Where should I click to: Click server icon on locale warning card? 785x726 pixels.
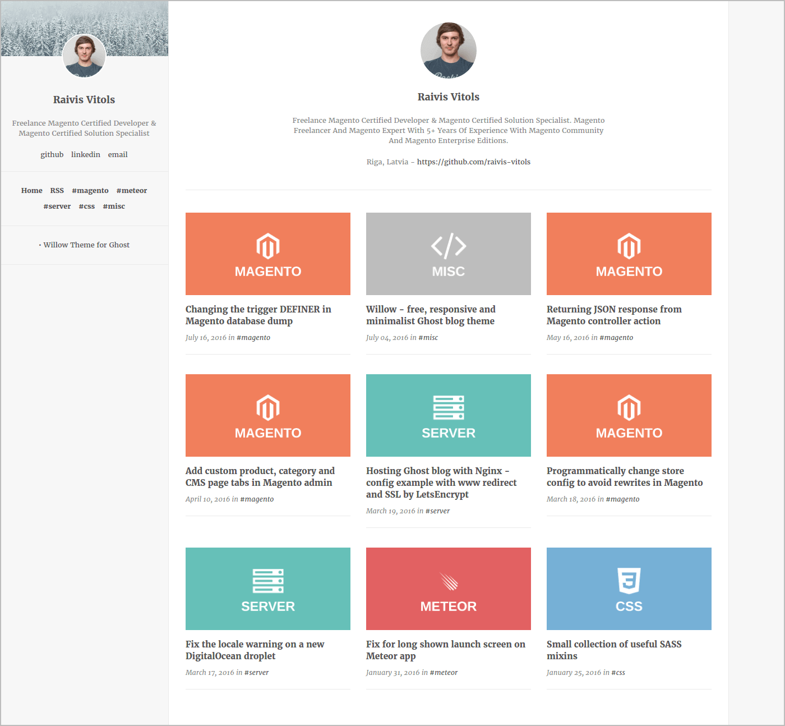click(268, 581)
